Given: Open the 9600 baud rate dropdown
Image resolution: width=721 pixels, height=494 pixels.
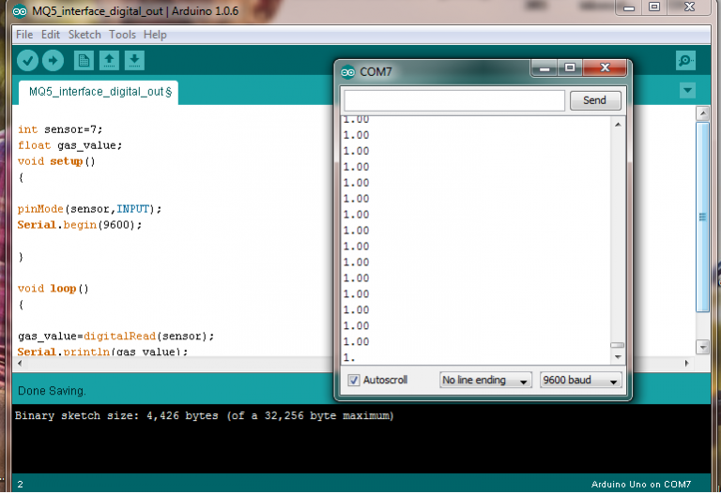Looking at the screenshot, I should [x=581, y=381].
